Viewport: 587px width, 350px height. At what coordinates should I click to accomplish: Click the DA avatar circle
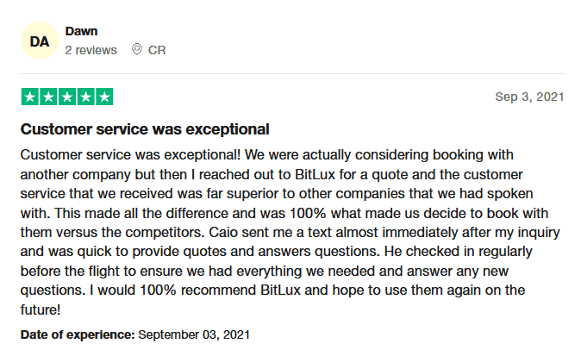pyautogui.click(x=39, y=41)
